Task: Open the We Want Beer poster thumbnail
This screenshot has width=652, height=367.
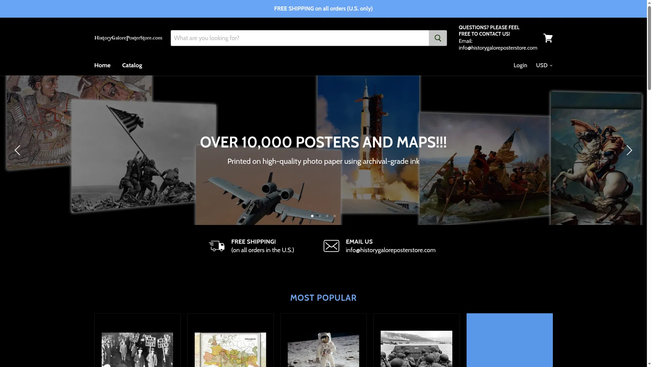Action: tap(137, 349)
